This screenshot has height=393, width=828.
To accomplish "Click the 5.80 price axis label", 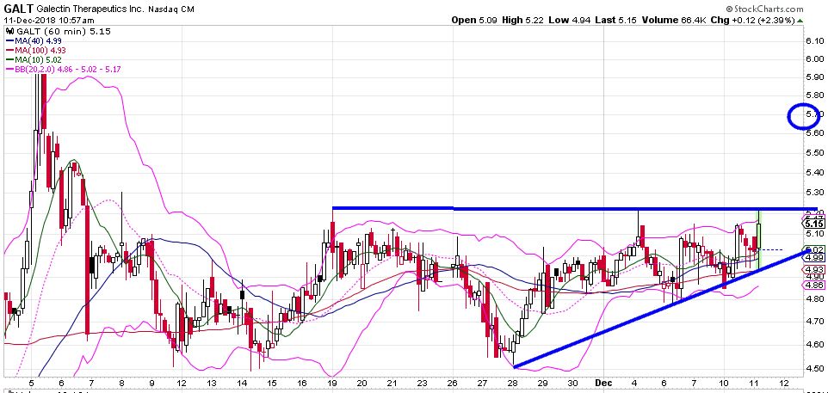I will click(816, 95).
